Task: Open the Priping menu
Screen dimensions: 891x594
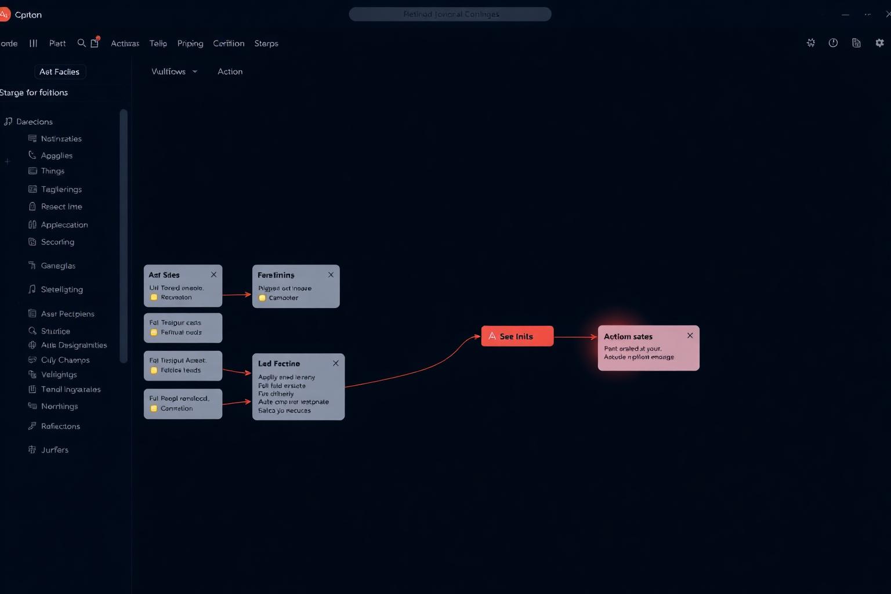Action: click(x=190, y=44)
